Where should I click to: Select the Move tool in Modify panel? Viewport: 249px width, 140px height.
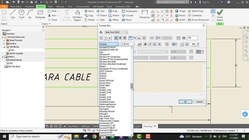coord(89,11)
